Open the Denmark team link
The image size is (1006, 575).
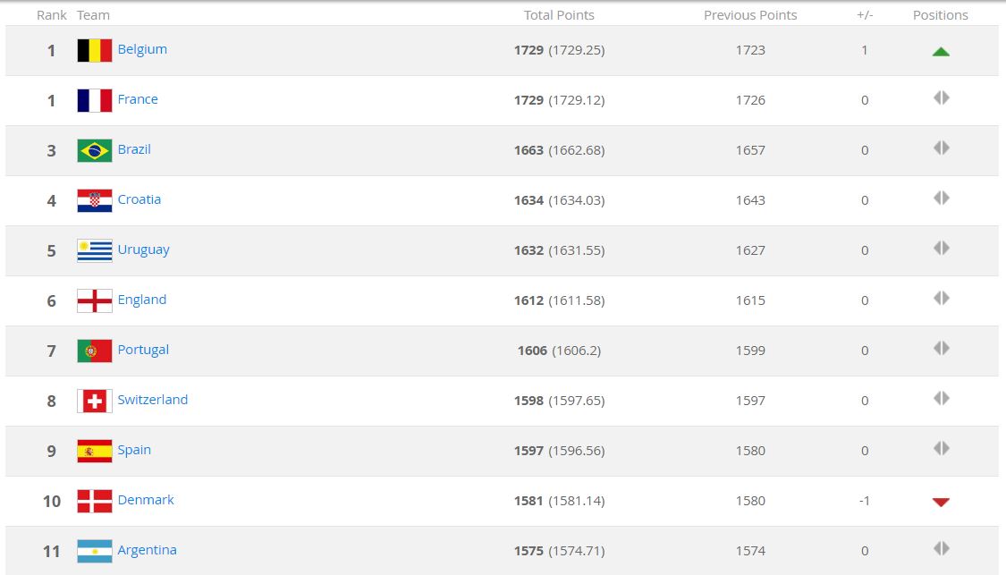point(146,500)
